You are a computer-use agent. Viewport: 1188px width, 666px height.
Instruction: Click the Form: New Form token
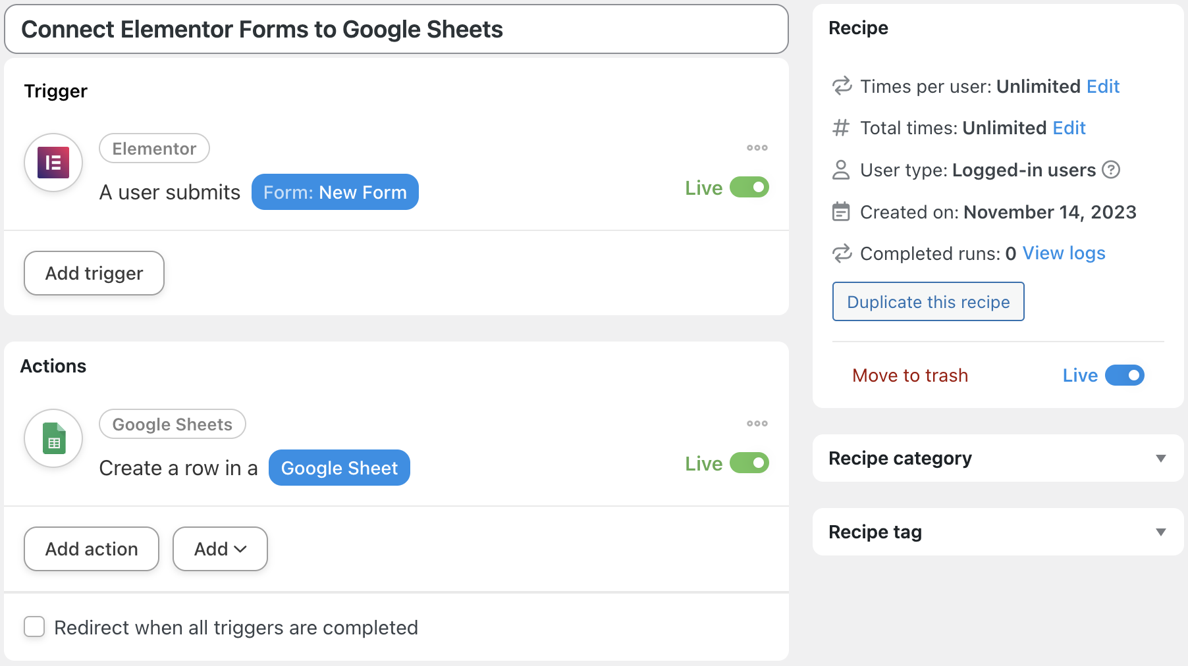(335, 192)
